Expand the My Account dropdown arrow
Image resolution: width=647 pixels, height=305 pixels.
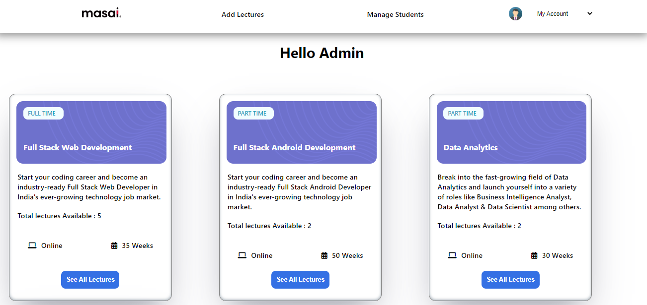[x=590, y=14]
